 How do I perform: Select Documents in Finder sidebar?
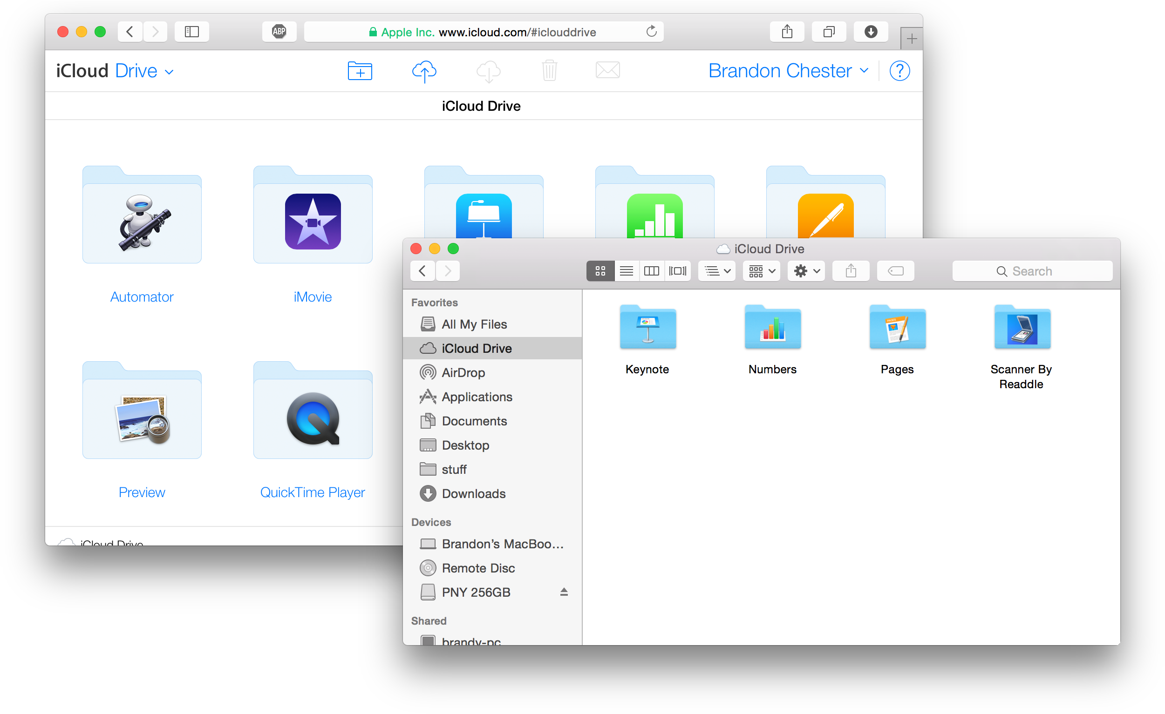[x=492, y=421]
